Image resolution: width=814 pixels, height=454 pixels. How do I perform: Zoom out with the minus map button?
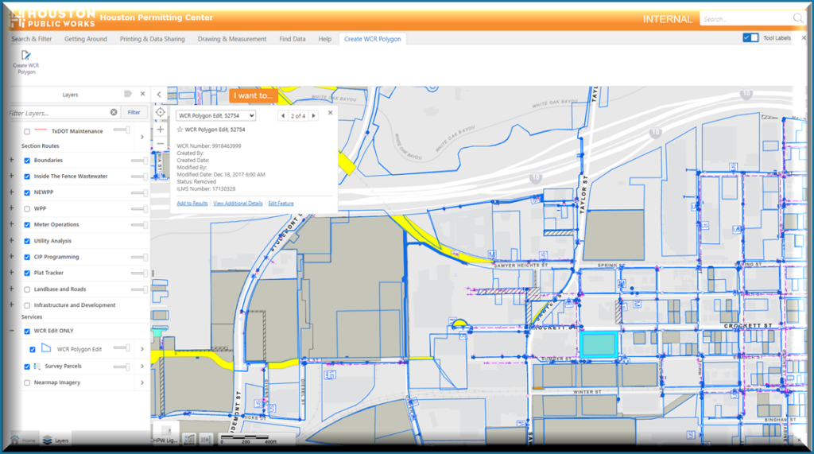(x=160, y=144)
